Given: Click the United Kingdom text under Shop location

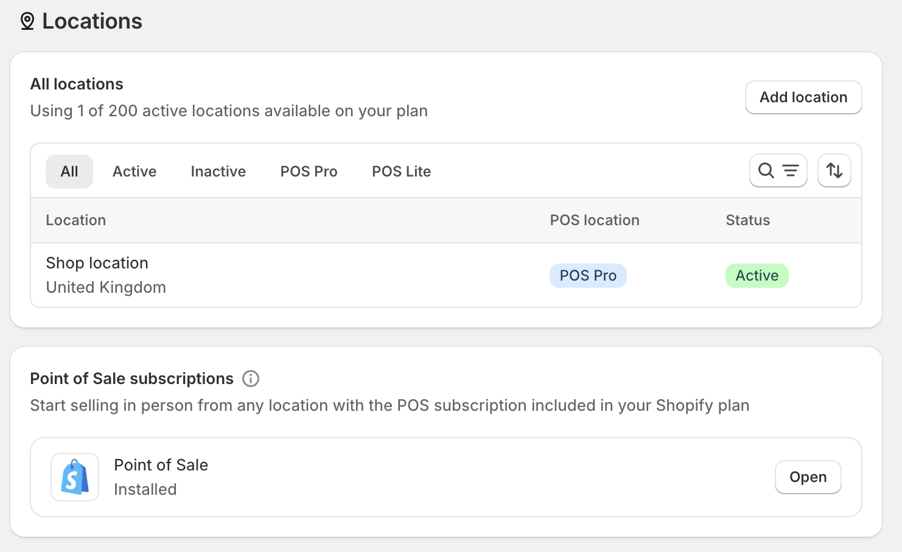Looking at the screenshot, I should [x=106, y=287].
